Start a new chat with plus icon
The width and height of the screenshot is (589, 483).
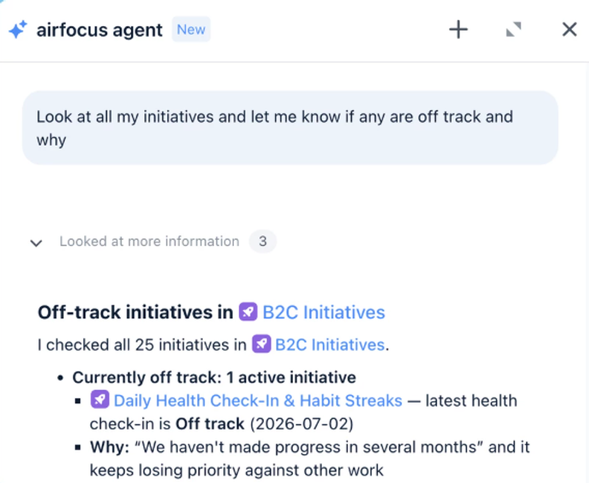coord(458,30)
